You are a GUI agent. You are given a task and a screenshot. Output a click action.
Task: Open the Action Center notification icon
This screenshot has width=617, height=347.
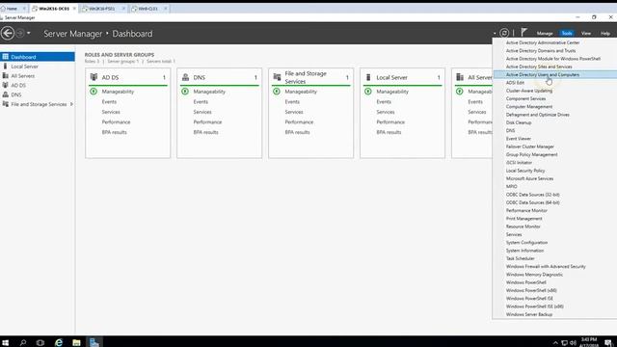(x=608, y=343)
